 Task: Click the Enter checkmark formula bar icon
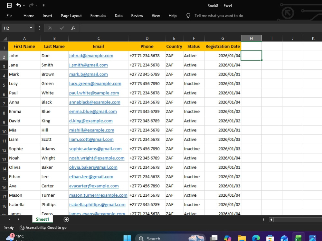(x=62, y=28)
